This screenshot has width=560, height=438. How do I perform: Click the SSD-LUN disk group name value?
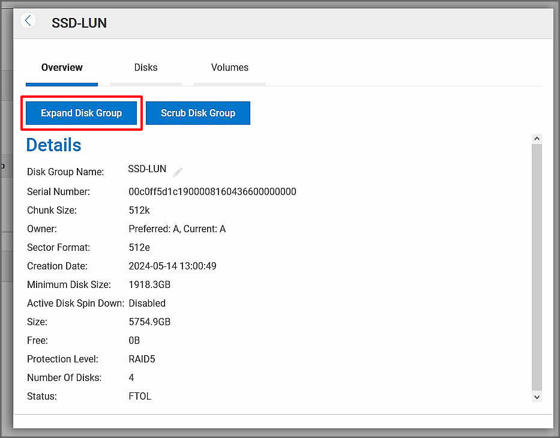point(147,169)
